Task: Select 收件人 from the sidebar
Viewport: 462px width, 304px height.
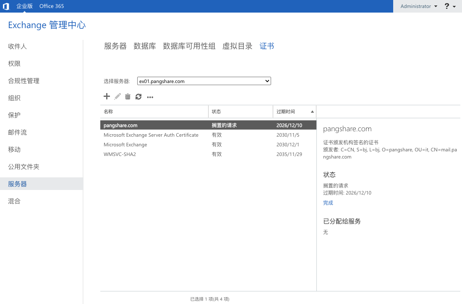Action: [16, 46]
